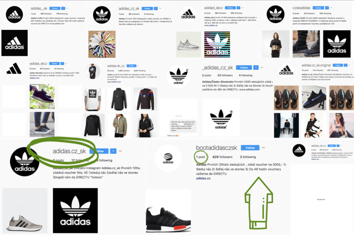
Task: Click the czskadidas trefoil profile avatar
Action: point(276,14)
